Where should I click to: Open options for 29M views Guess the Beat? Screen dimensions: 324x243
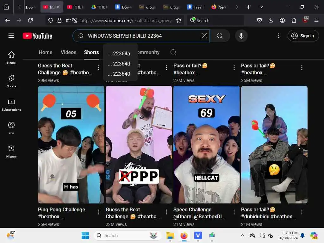[99, 68]
